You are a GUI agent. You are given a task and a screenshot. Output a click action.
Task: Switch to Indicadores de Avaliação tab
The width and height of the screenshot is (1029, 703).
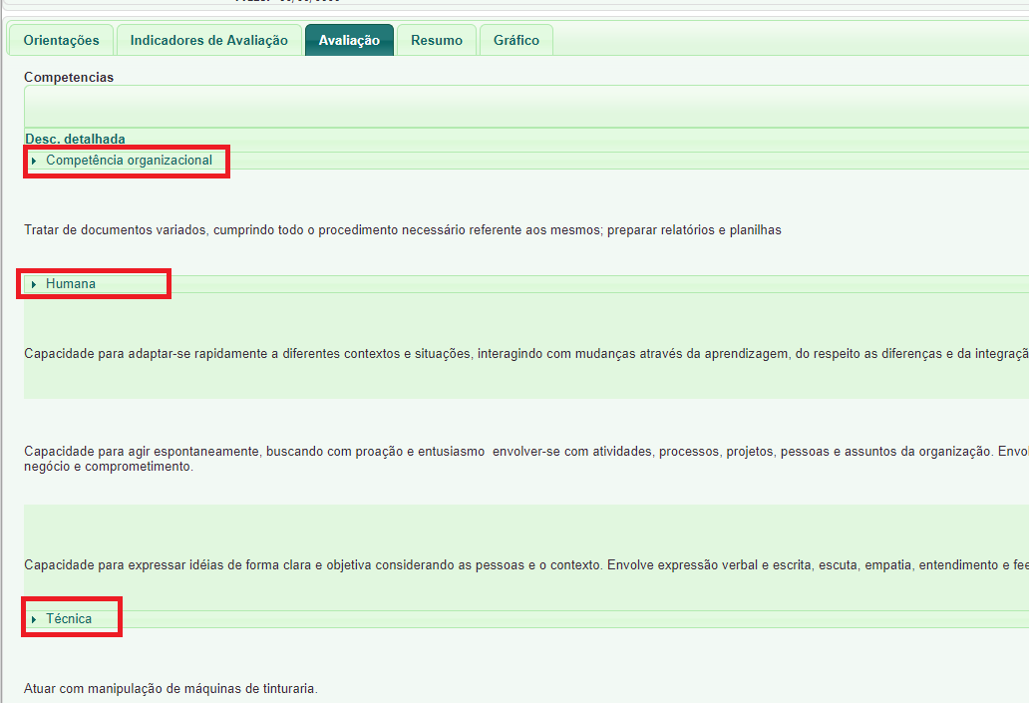pyautogui.click(x=208, y=41)
